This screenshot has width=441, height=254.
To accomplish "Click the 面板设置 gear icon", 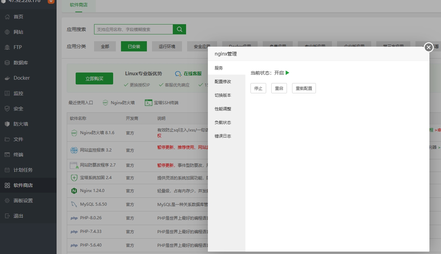I will pos(7,201).
